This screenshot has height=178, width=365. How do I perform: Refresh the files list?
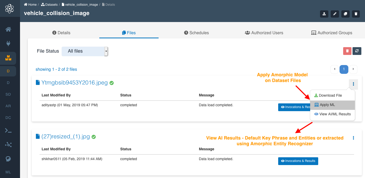click(357, 51)
